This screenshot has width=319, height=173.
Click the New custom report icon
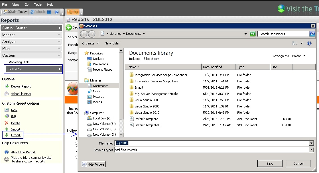coord(7,110)
